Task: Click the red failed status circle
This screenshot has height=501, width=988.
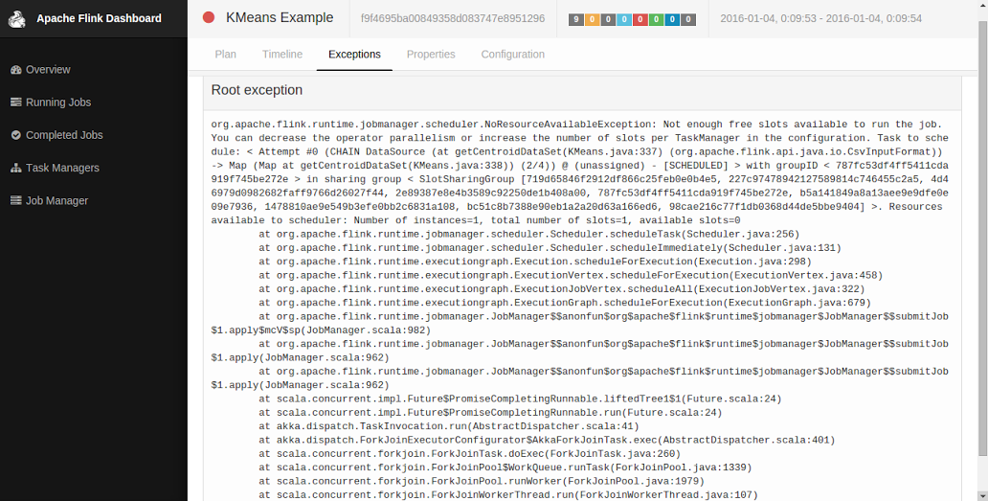Action: click(x=209, y=17)
